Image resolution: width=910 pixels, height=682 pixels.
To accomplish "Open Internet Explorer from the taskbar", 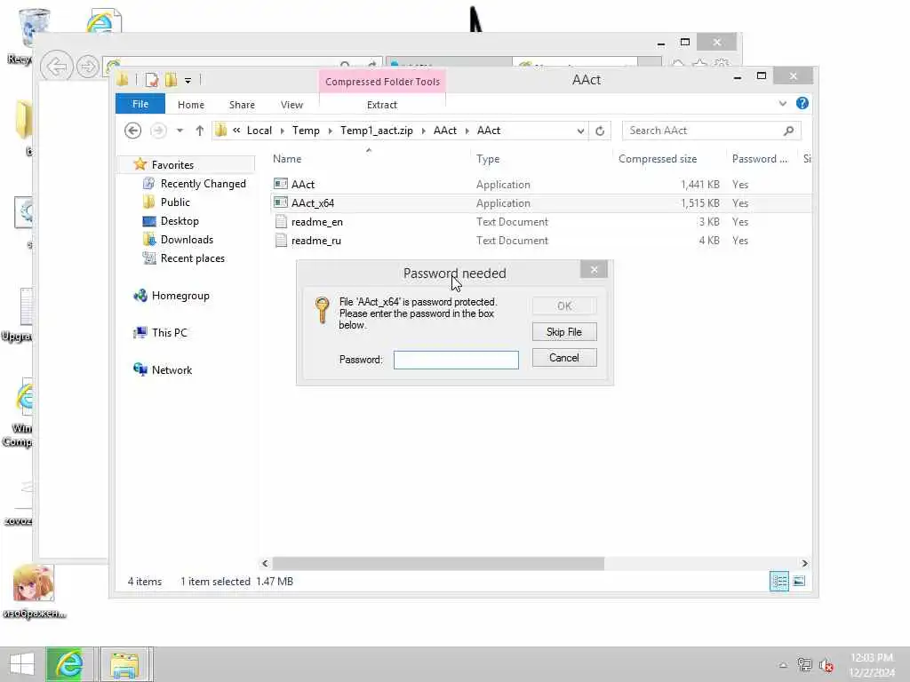I will coord(69,664).
